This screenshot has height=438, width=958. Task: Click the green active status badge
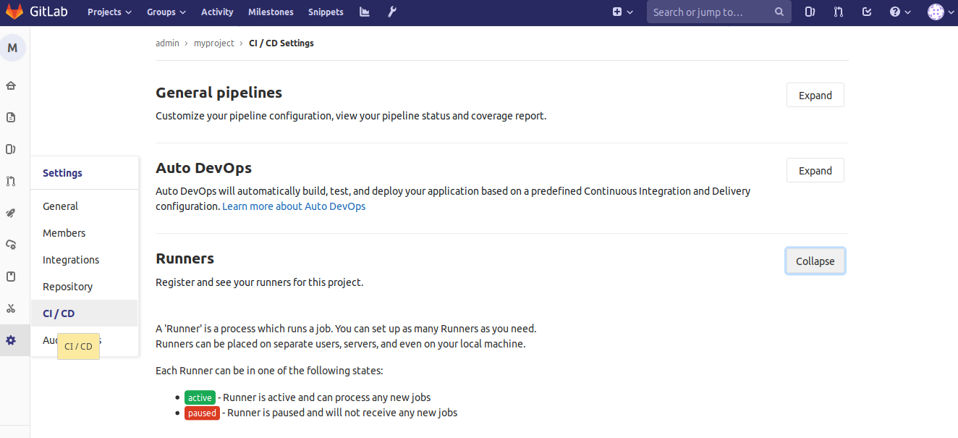tap(200, 397)
